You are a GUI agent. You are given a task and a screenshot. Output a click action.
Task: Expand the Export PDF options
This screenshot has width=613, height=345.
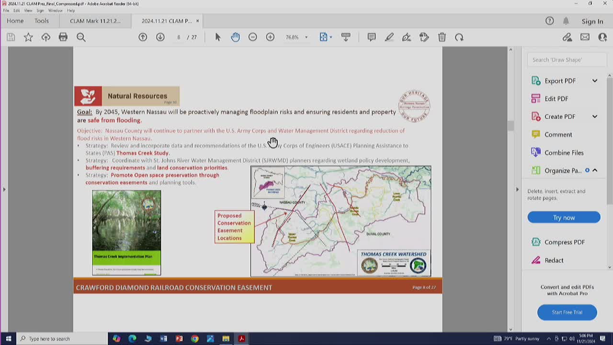(x=594, y=81)
